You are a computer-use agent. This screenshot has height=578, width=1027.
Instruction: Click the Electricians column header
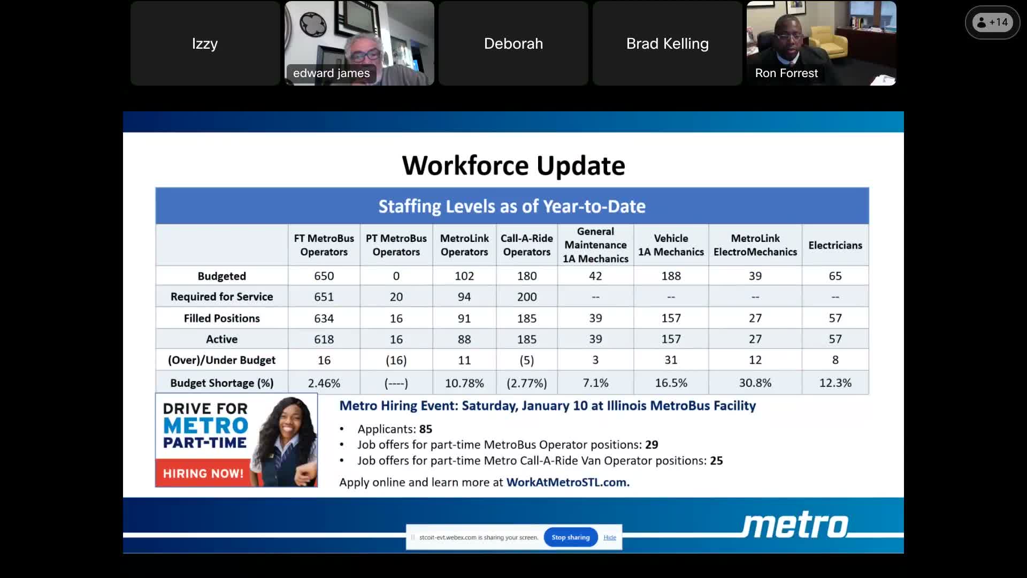pos(835,245)
